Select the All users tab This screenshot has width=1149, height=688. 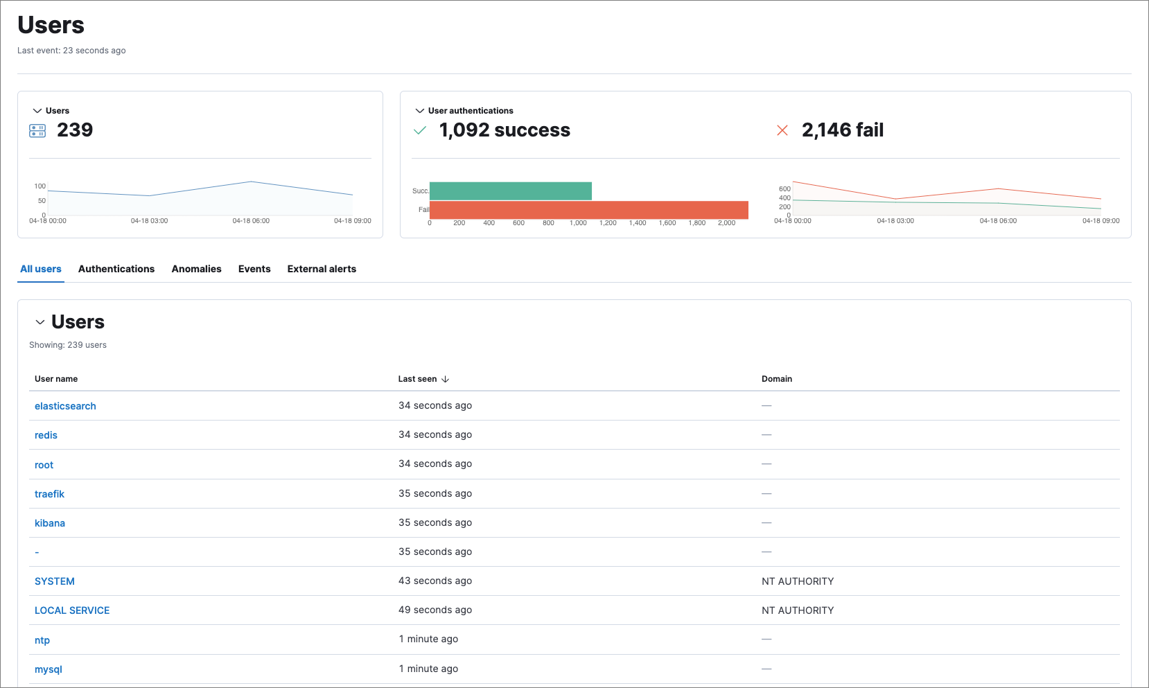pos(40,269)
